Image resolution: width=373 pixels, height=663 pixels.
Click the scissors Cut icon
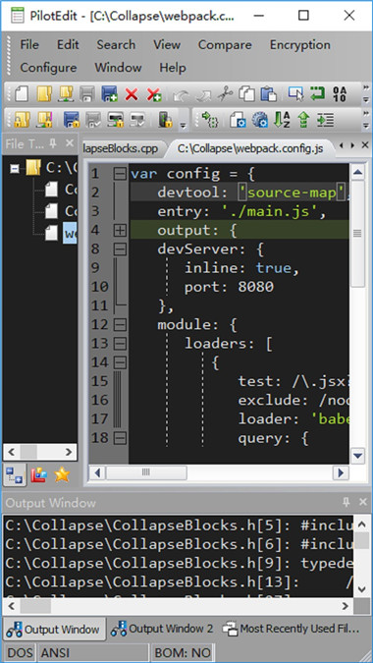(226, 94)
